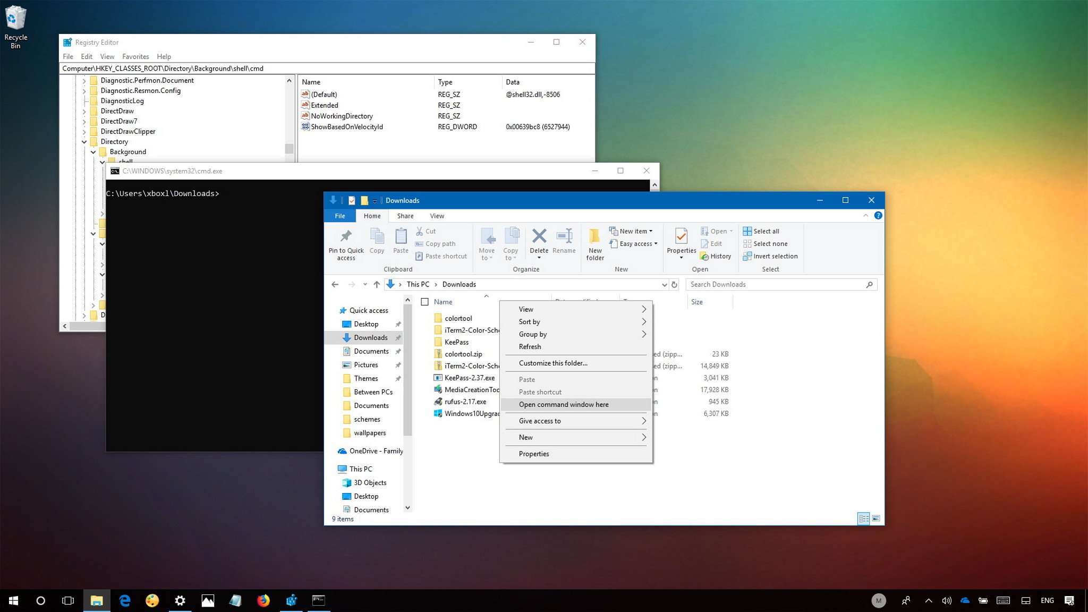1088x612 pixels.
Task: Expand the shell tree item
Action: click(x=101, y=161)
